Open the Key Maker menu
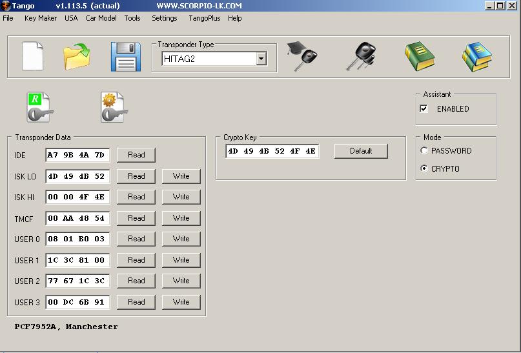 pos(41,18)
